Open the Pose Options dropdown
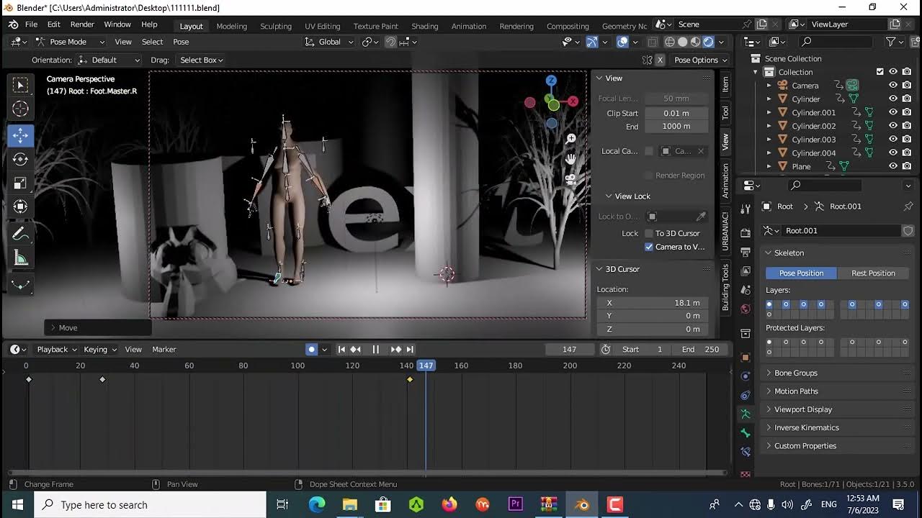This screenshot has width=922, height=518. [701, 60]
